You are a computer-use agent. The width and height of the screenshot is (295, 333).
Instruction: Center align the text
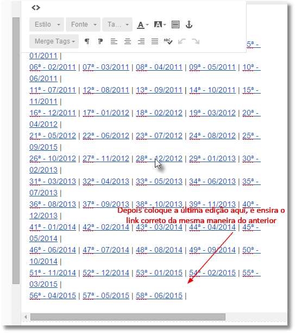[128, 41]
